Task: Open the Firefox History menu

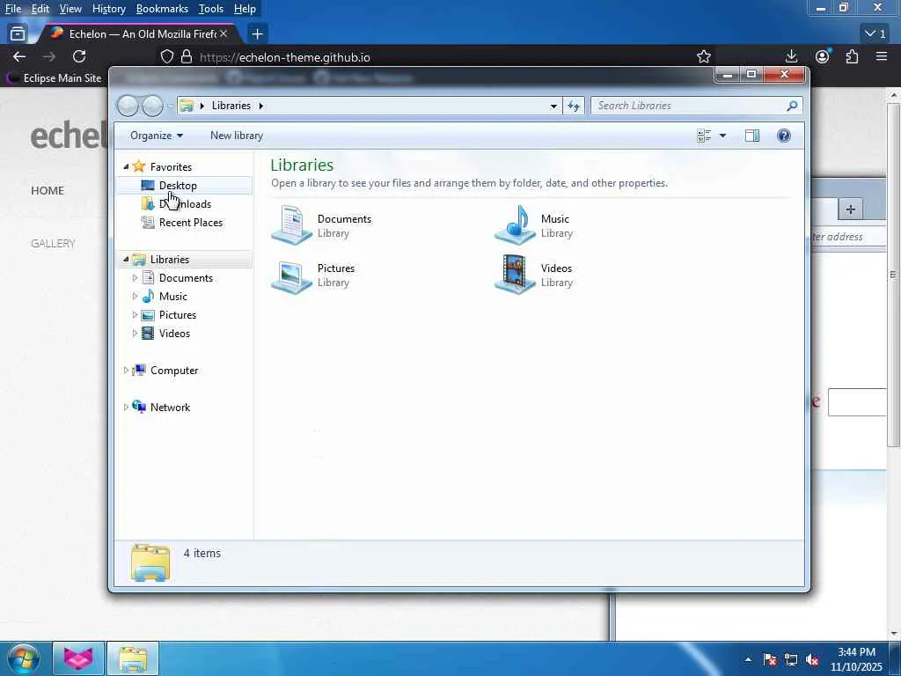Action: (x=108, y=9)
